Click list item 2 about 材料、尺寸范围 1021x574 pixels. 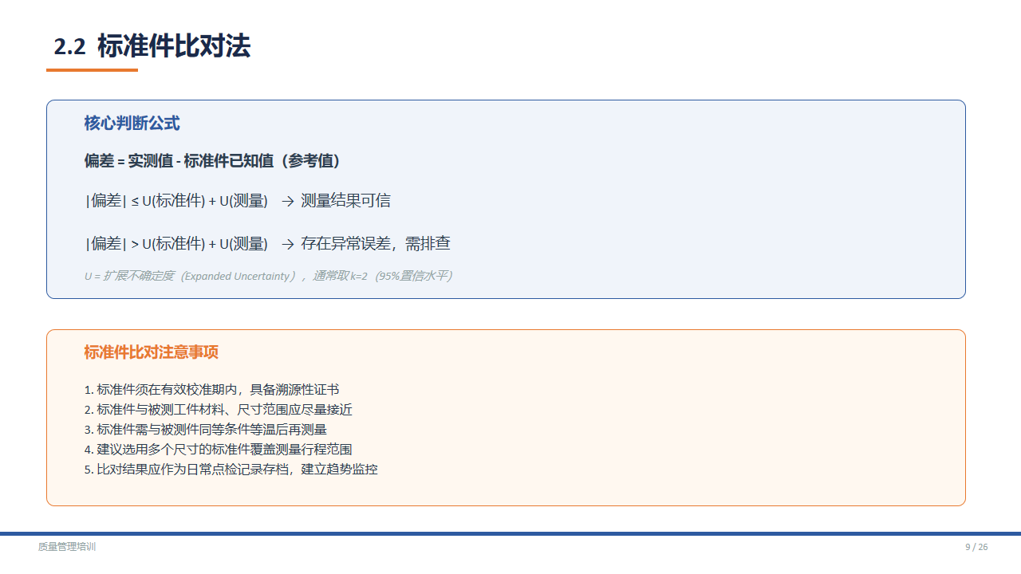point(218,410)
